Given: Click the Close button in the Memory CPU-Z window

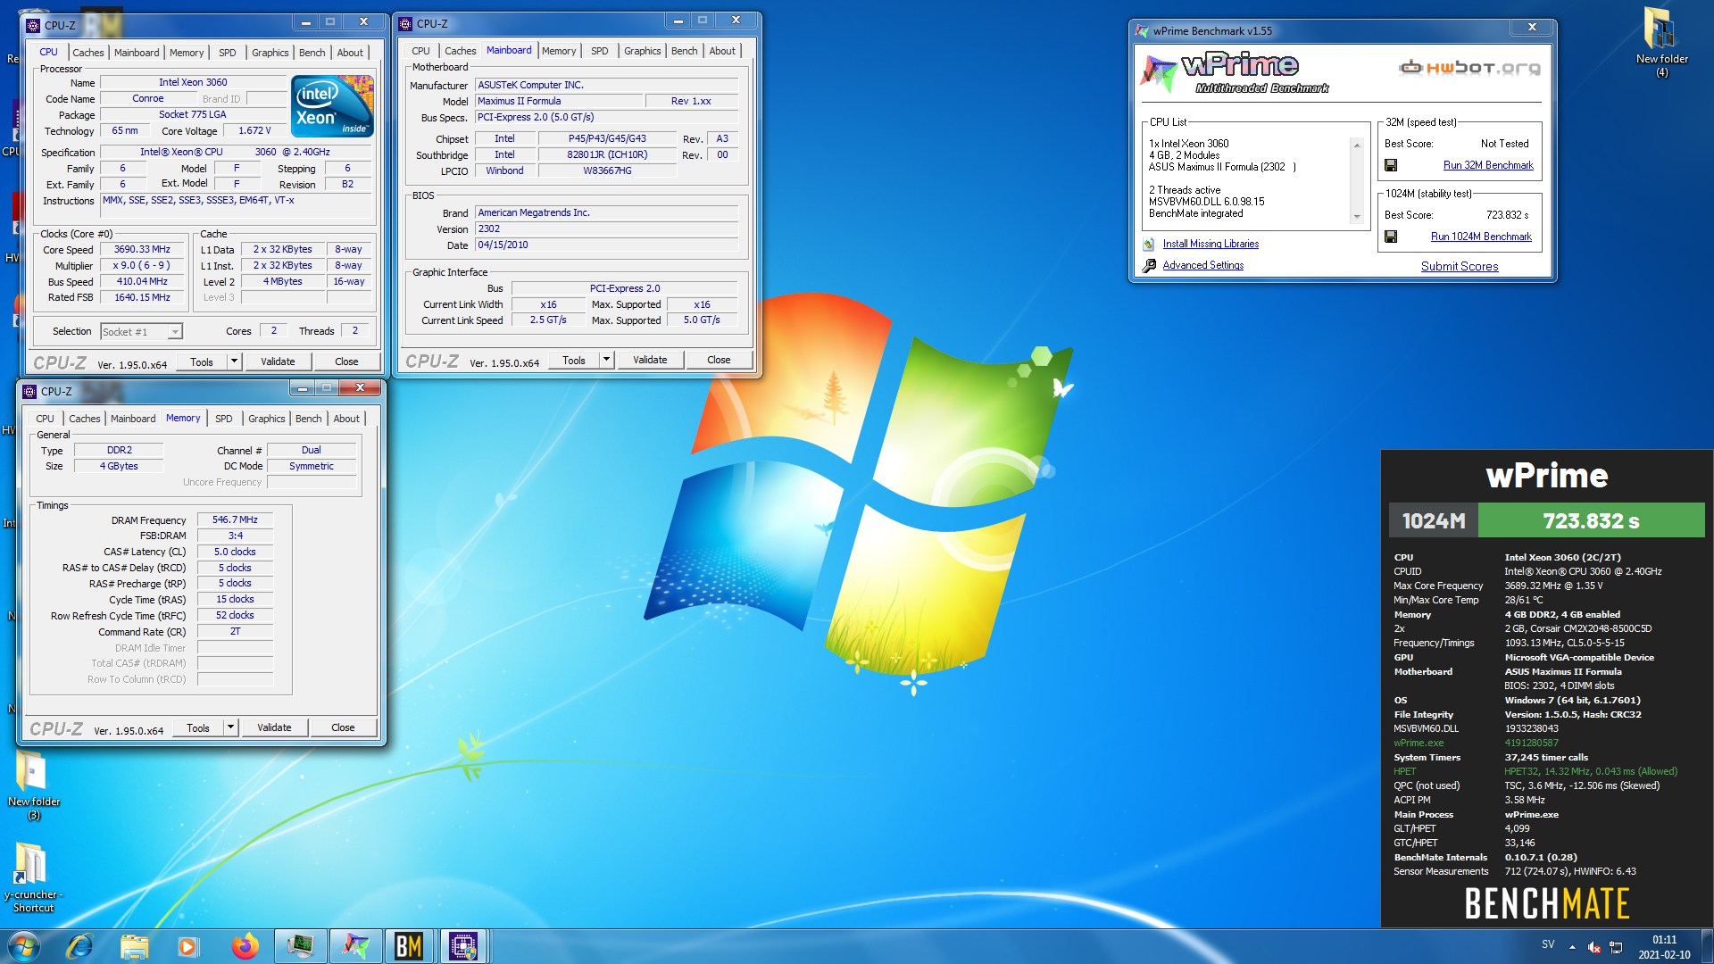Looking at the screenshot, I should [343, 727].
